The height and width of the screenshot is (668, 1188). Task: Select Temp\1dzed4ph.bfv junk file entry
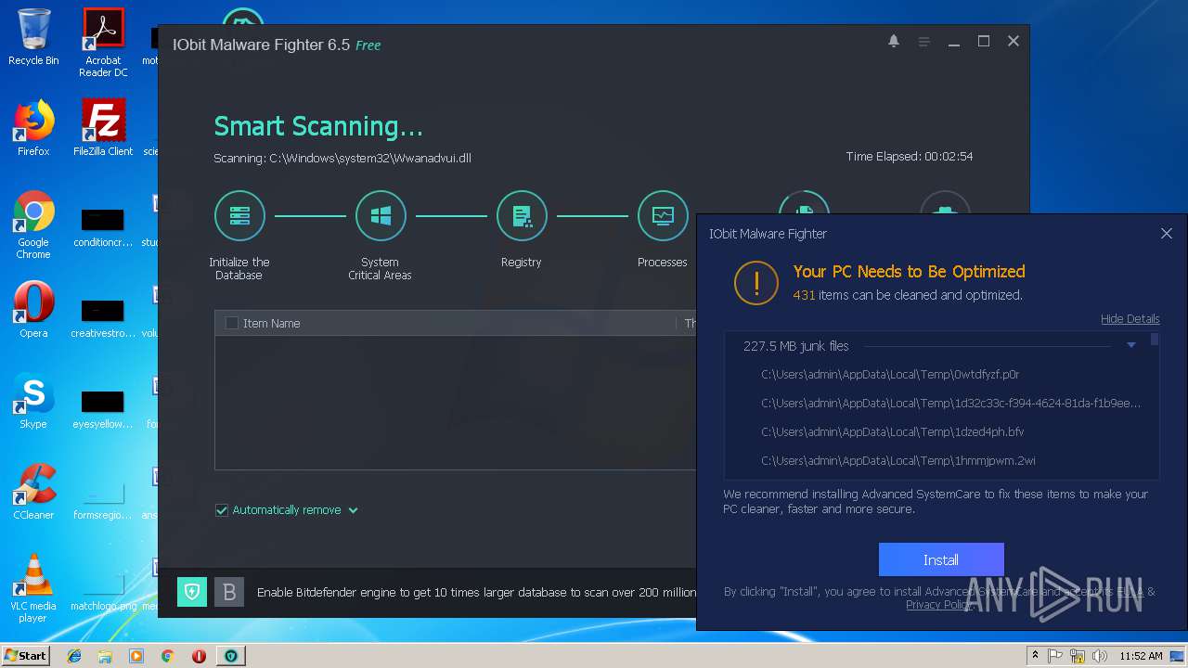tap(892, 432)
